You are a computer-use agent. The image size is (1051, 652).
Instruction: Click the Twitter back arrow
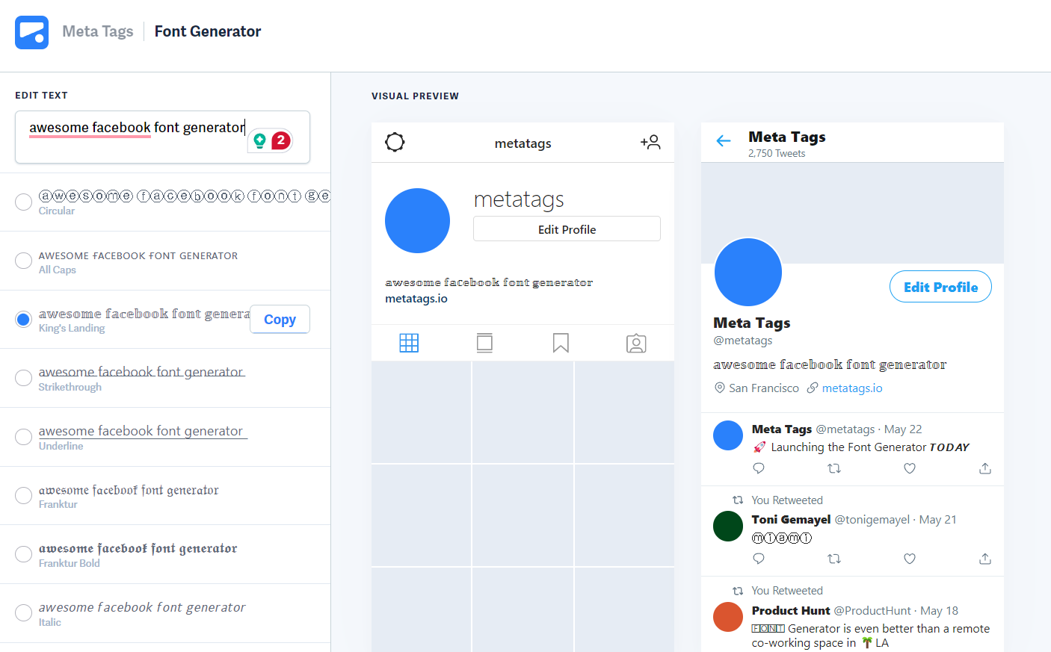723,140
